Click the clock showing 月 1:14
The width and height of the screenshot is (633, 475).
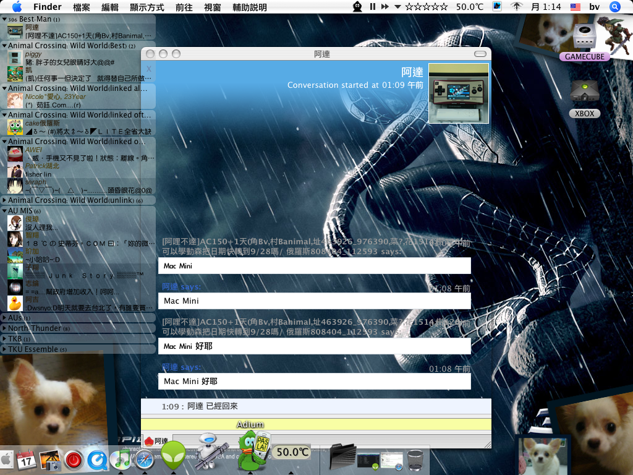(546, 7)
